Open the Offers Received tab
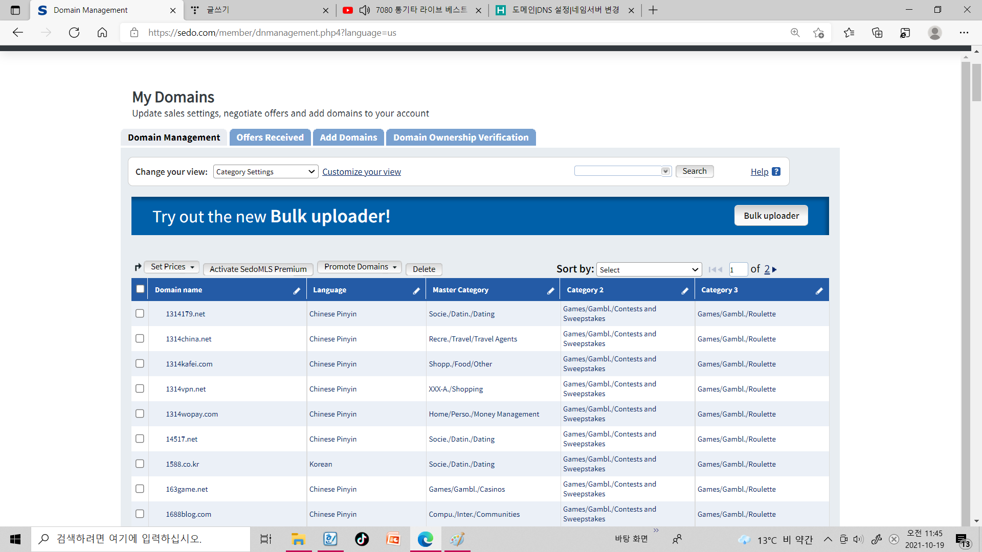982x552 pixels. 270,137
